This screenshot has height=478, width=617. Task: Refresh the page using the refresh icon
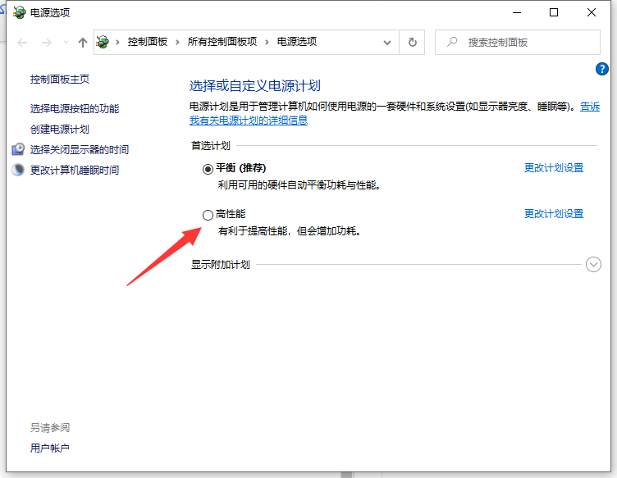tap(413, 42)
